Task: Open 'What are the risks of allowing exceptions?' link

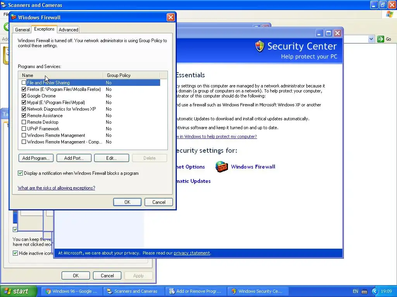Action: [x=57, y=188]
